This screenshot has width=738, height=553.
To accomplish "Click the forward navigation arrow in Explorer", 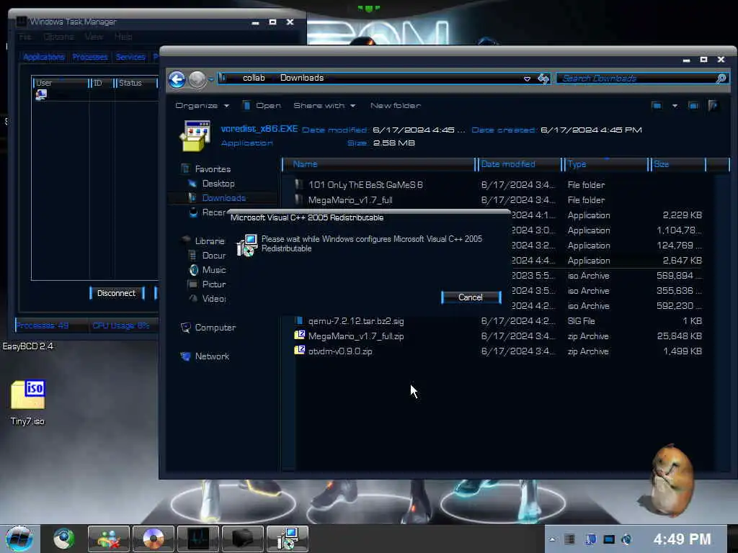I will 197,79.
